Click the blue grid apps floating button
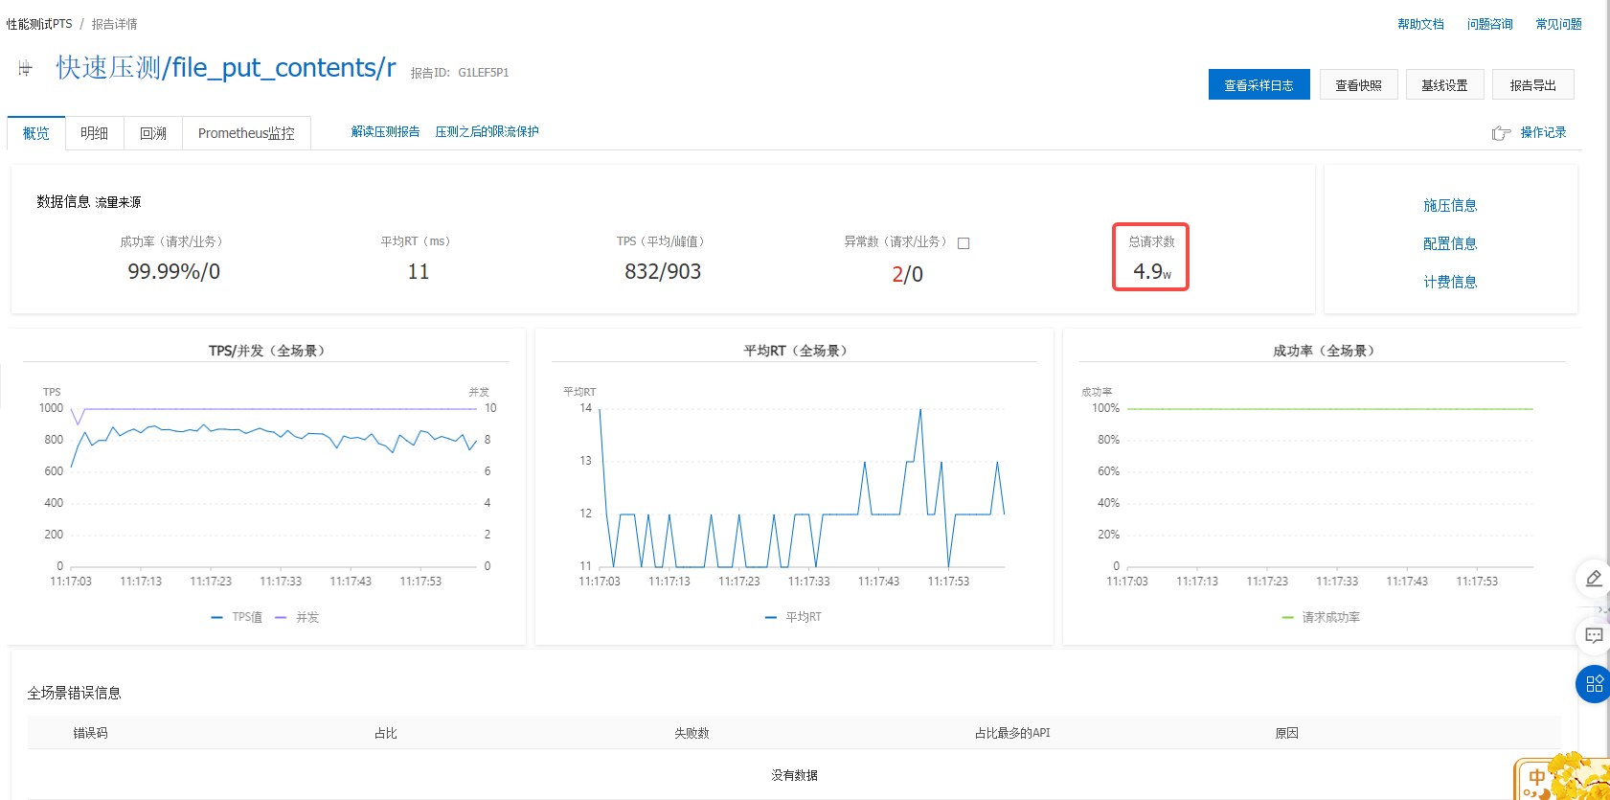The image size is (1610, 800). pyautogui.click(x=1594, y=684)
